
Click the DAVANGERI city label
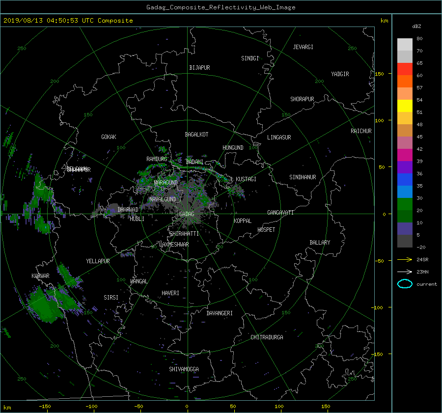(x=220, y=313)
